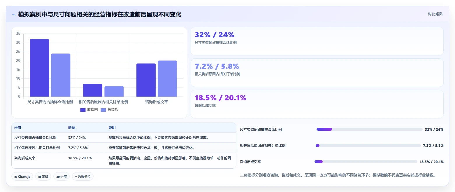
Task: Toggle the 改造后 legend swatch
Action: pos(103,110)
